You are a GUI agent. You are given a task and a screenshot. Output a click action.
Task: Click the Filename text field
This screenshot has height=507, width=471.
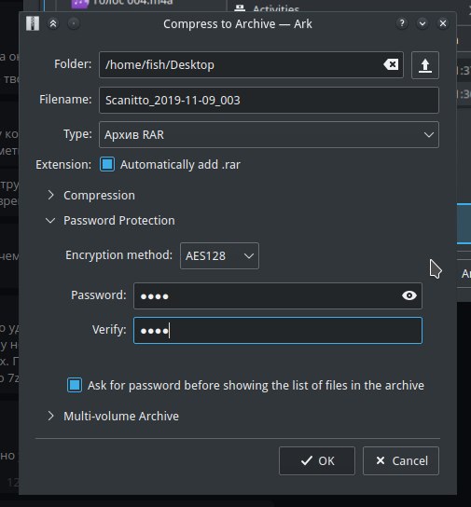(269, 101)
